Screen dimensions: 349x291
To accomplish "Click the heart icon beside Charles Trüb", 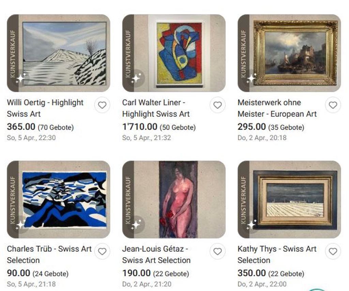I will coord(102,251).
